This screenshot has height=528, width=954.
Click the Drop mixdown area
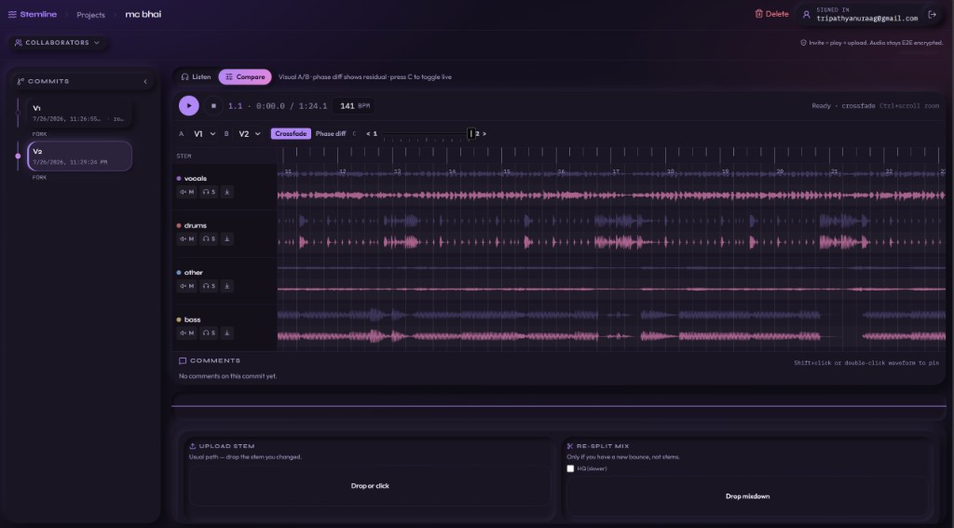coord(747,496)
